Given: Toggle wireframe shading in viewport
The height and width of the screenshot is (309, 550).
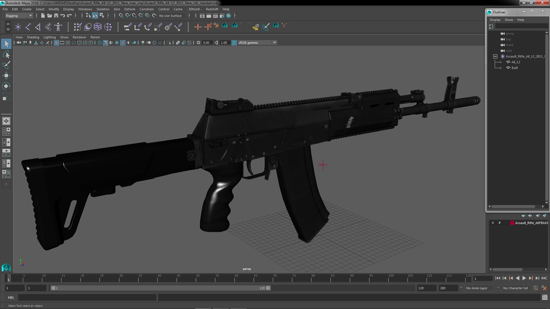Looking at the screenshot, I should (100, 43).
